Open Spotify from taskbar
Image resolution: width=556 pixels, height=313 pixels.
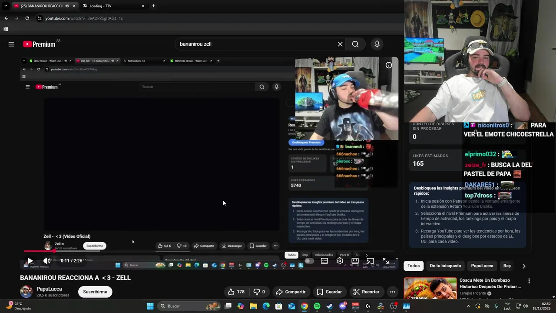pos(317,306)
